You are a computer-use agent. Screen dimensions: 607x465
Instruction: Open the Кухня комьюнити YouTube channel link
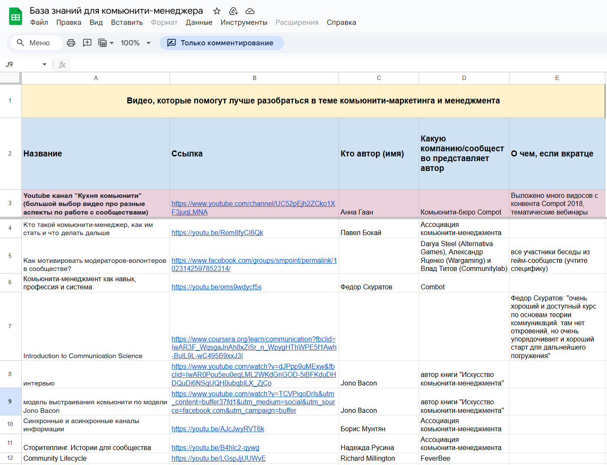point(253,208)
